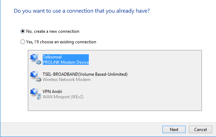Select TSEL-BROADBAND(Volume Based-Unlimited) entry
Image resolution: width=216 pixels, height=137 pixels.
[x=85, y=74]
